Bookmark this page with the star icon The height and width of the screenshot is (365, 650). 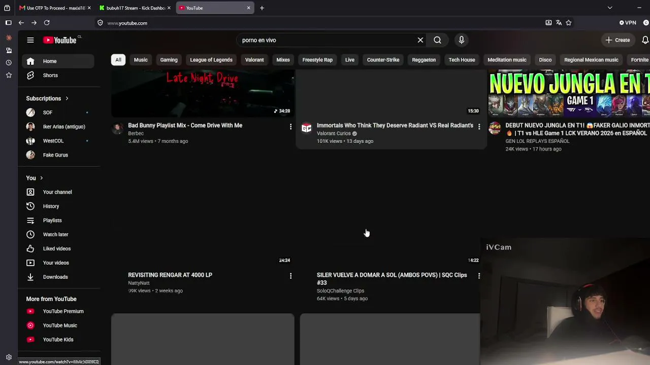click(569, 23)
